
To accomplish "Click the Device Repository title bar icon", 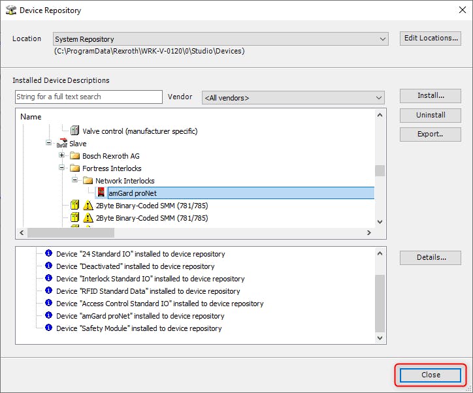I will point(11,10).
